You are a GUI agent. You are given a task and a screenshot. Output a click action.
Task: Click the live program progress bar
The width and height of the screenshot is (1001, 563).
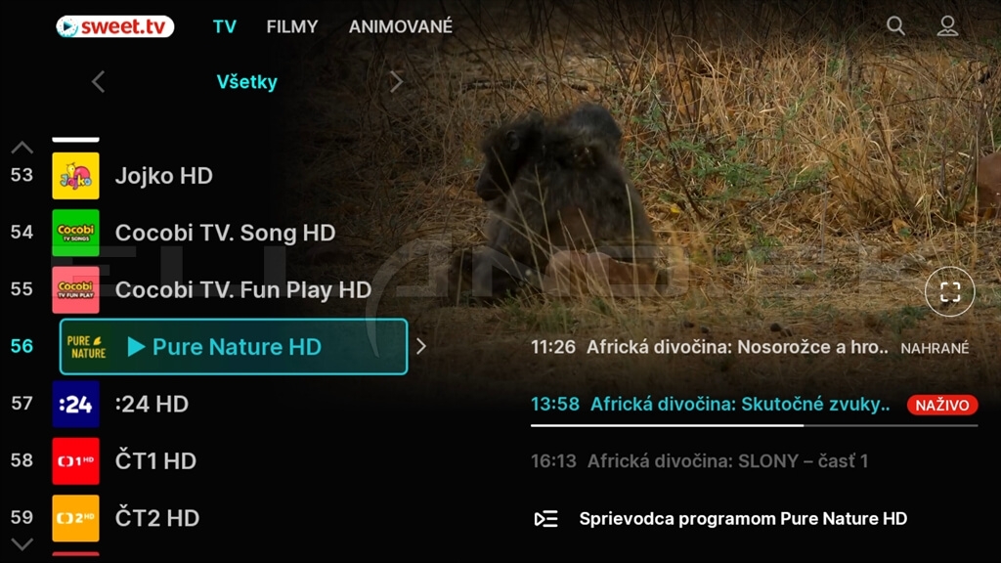[754, 425]
